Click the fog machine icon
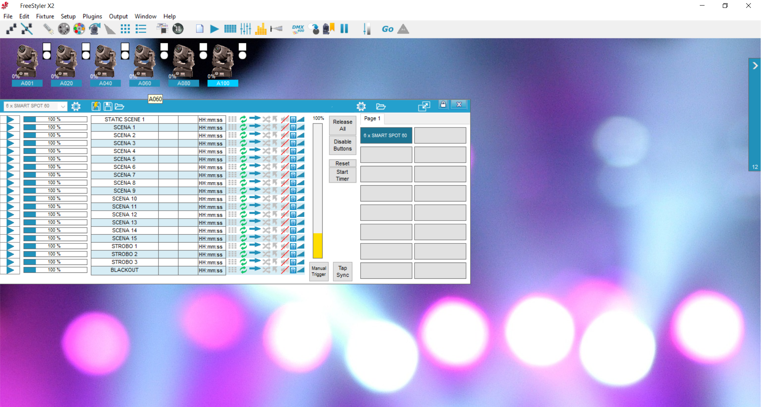762x407 pixels. [x=276, y=29]
